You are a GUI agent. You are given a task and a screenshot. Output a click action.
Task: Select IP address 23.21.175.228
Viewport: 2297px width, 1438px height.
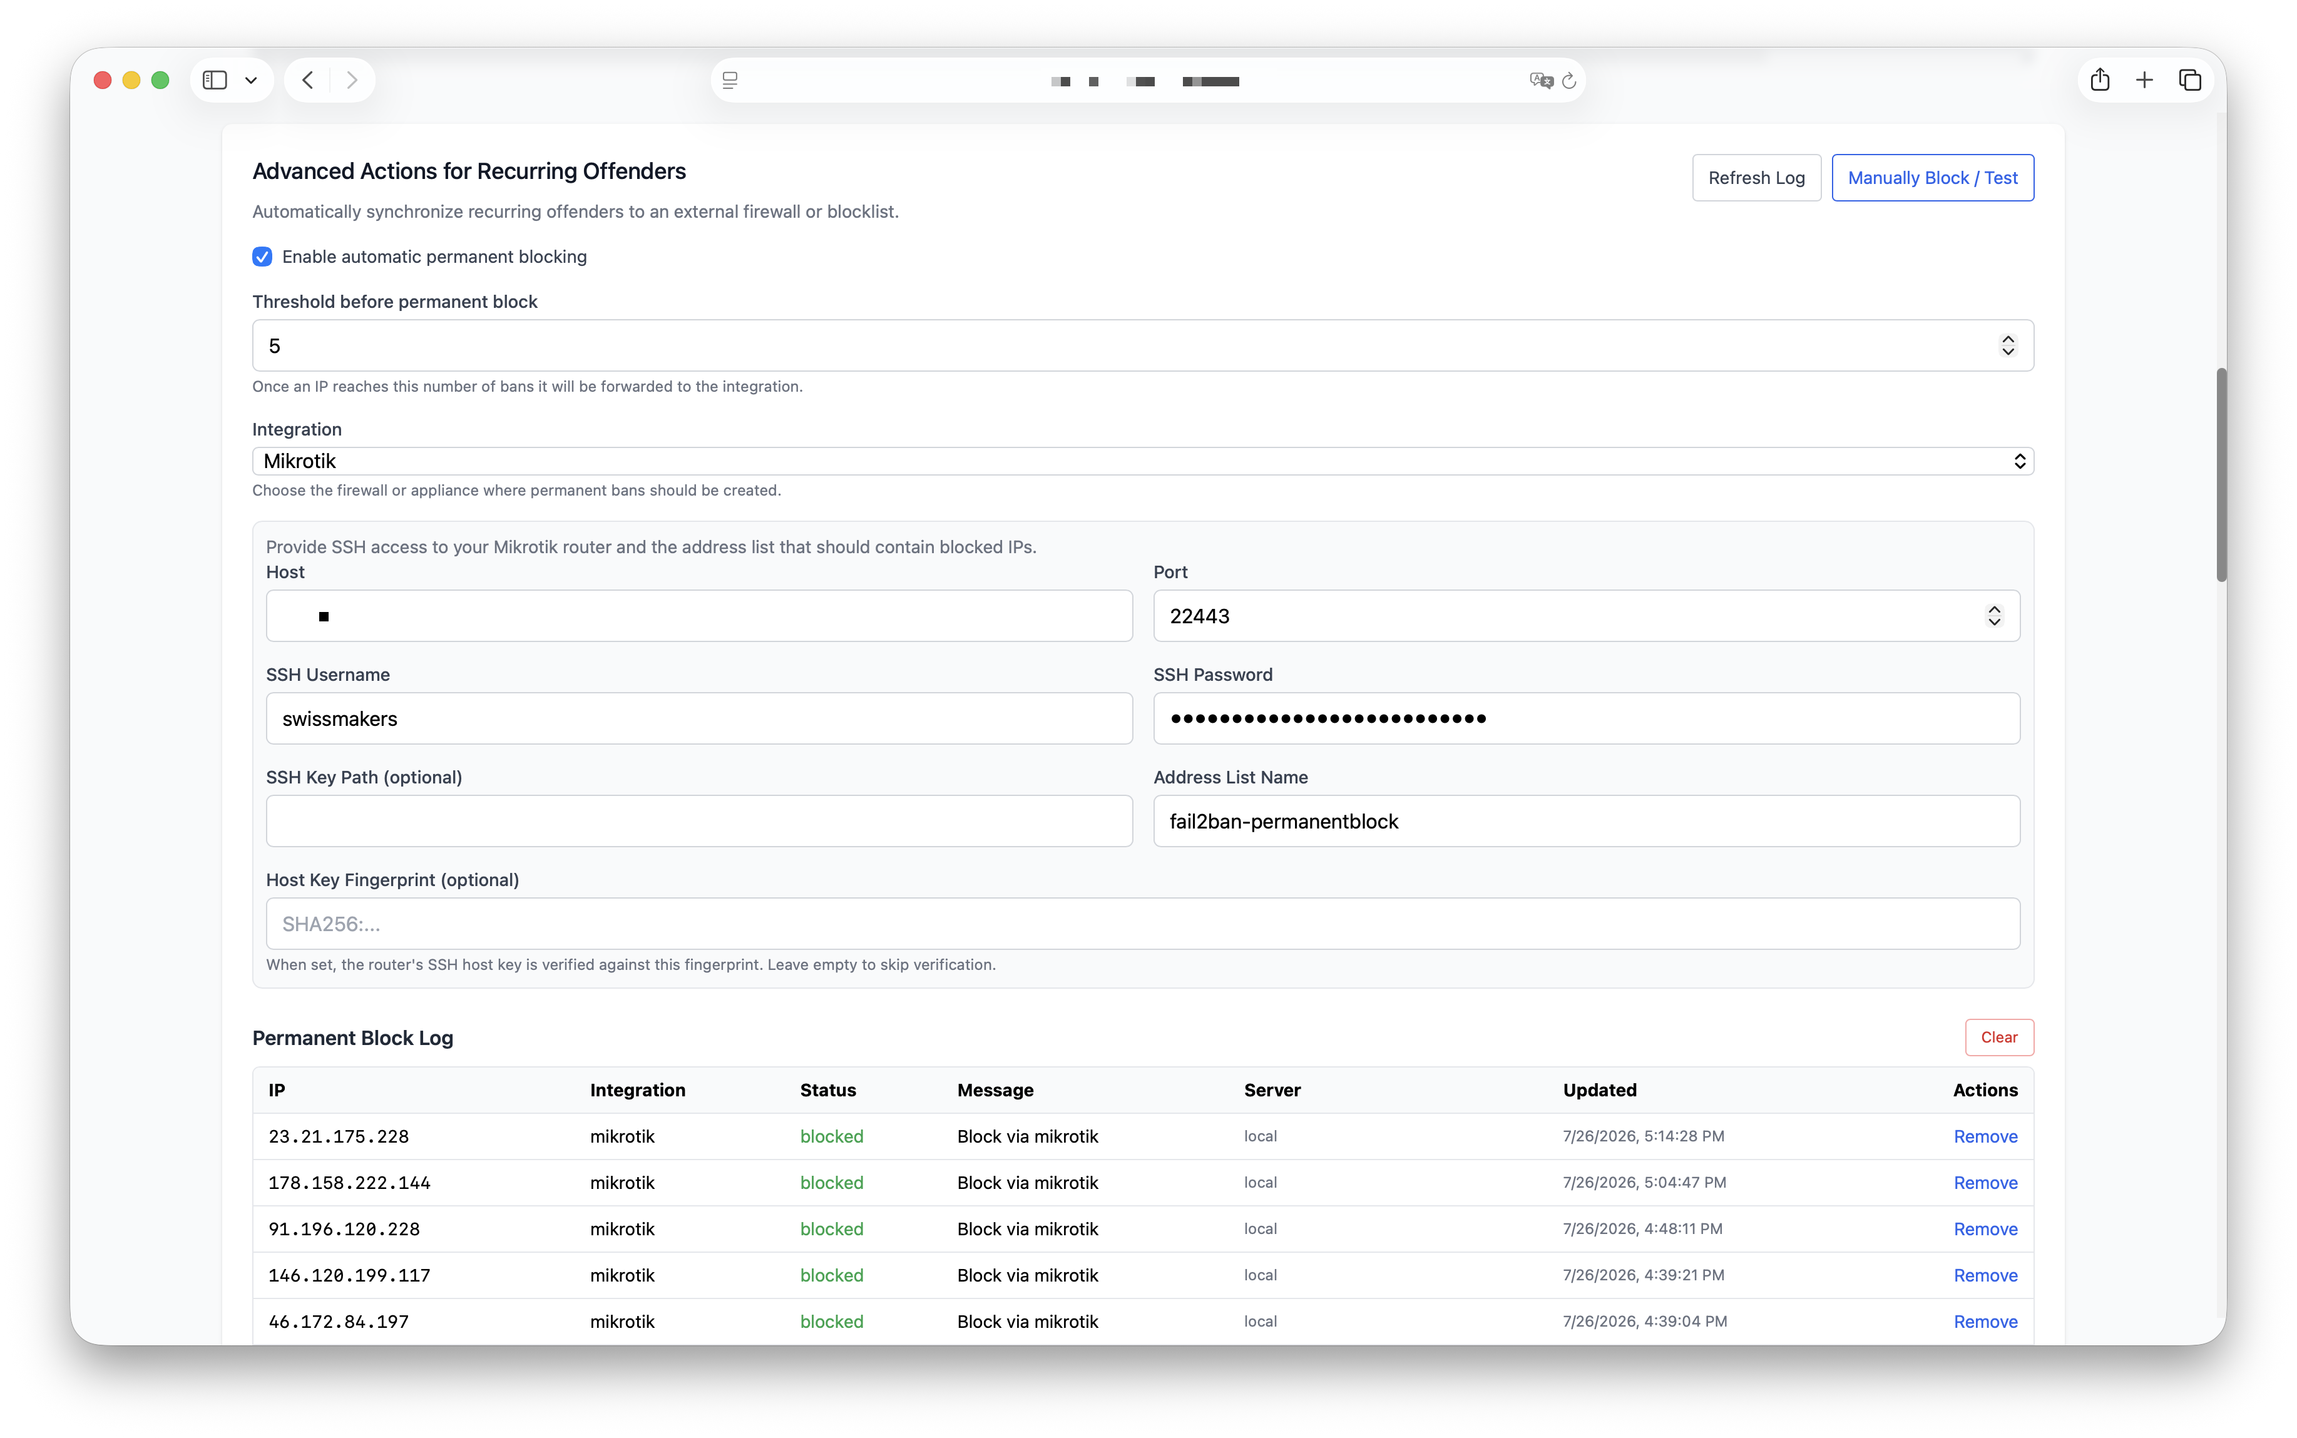point(339,1136)
